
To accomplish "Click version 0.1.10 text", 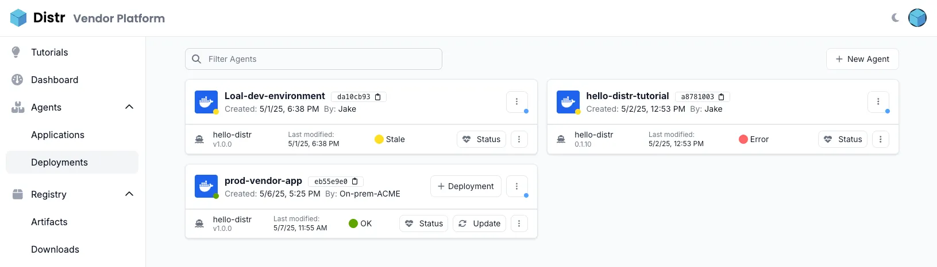I will 583,144.
